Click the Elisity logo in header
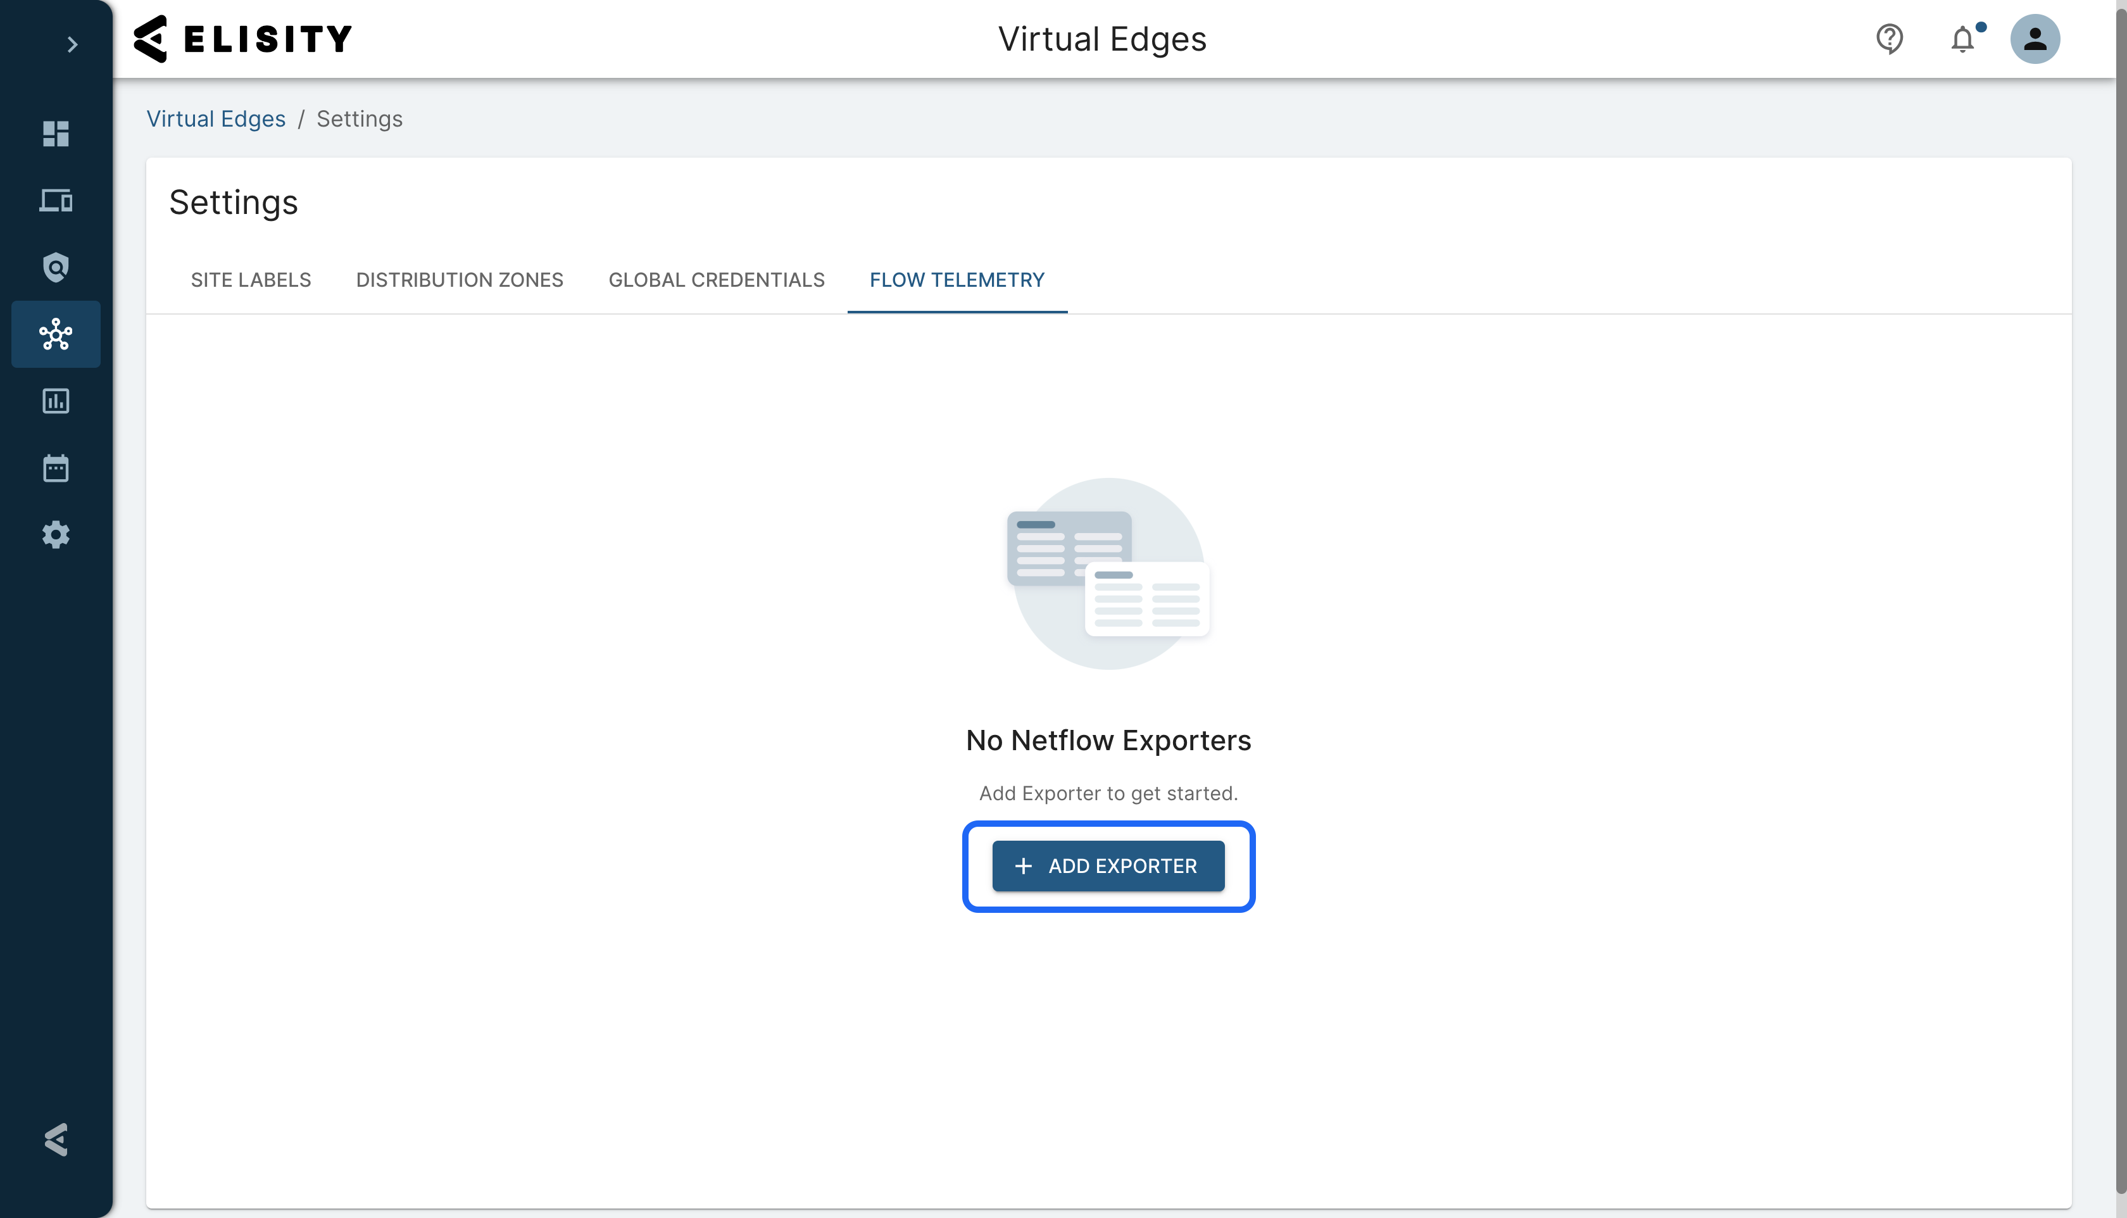 [x=243, y=39]
